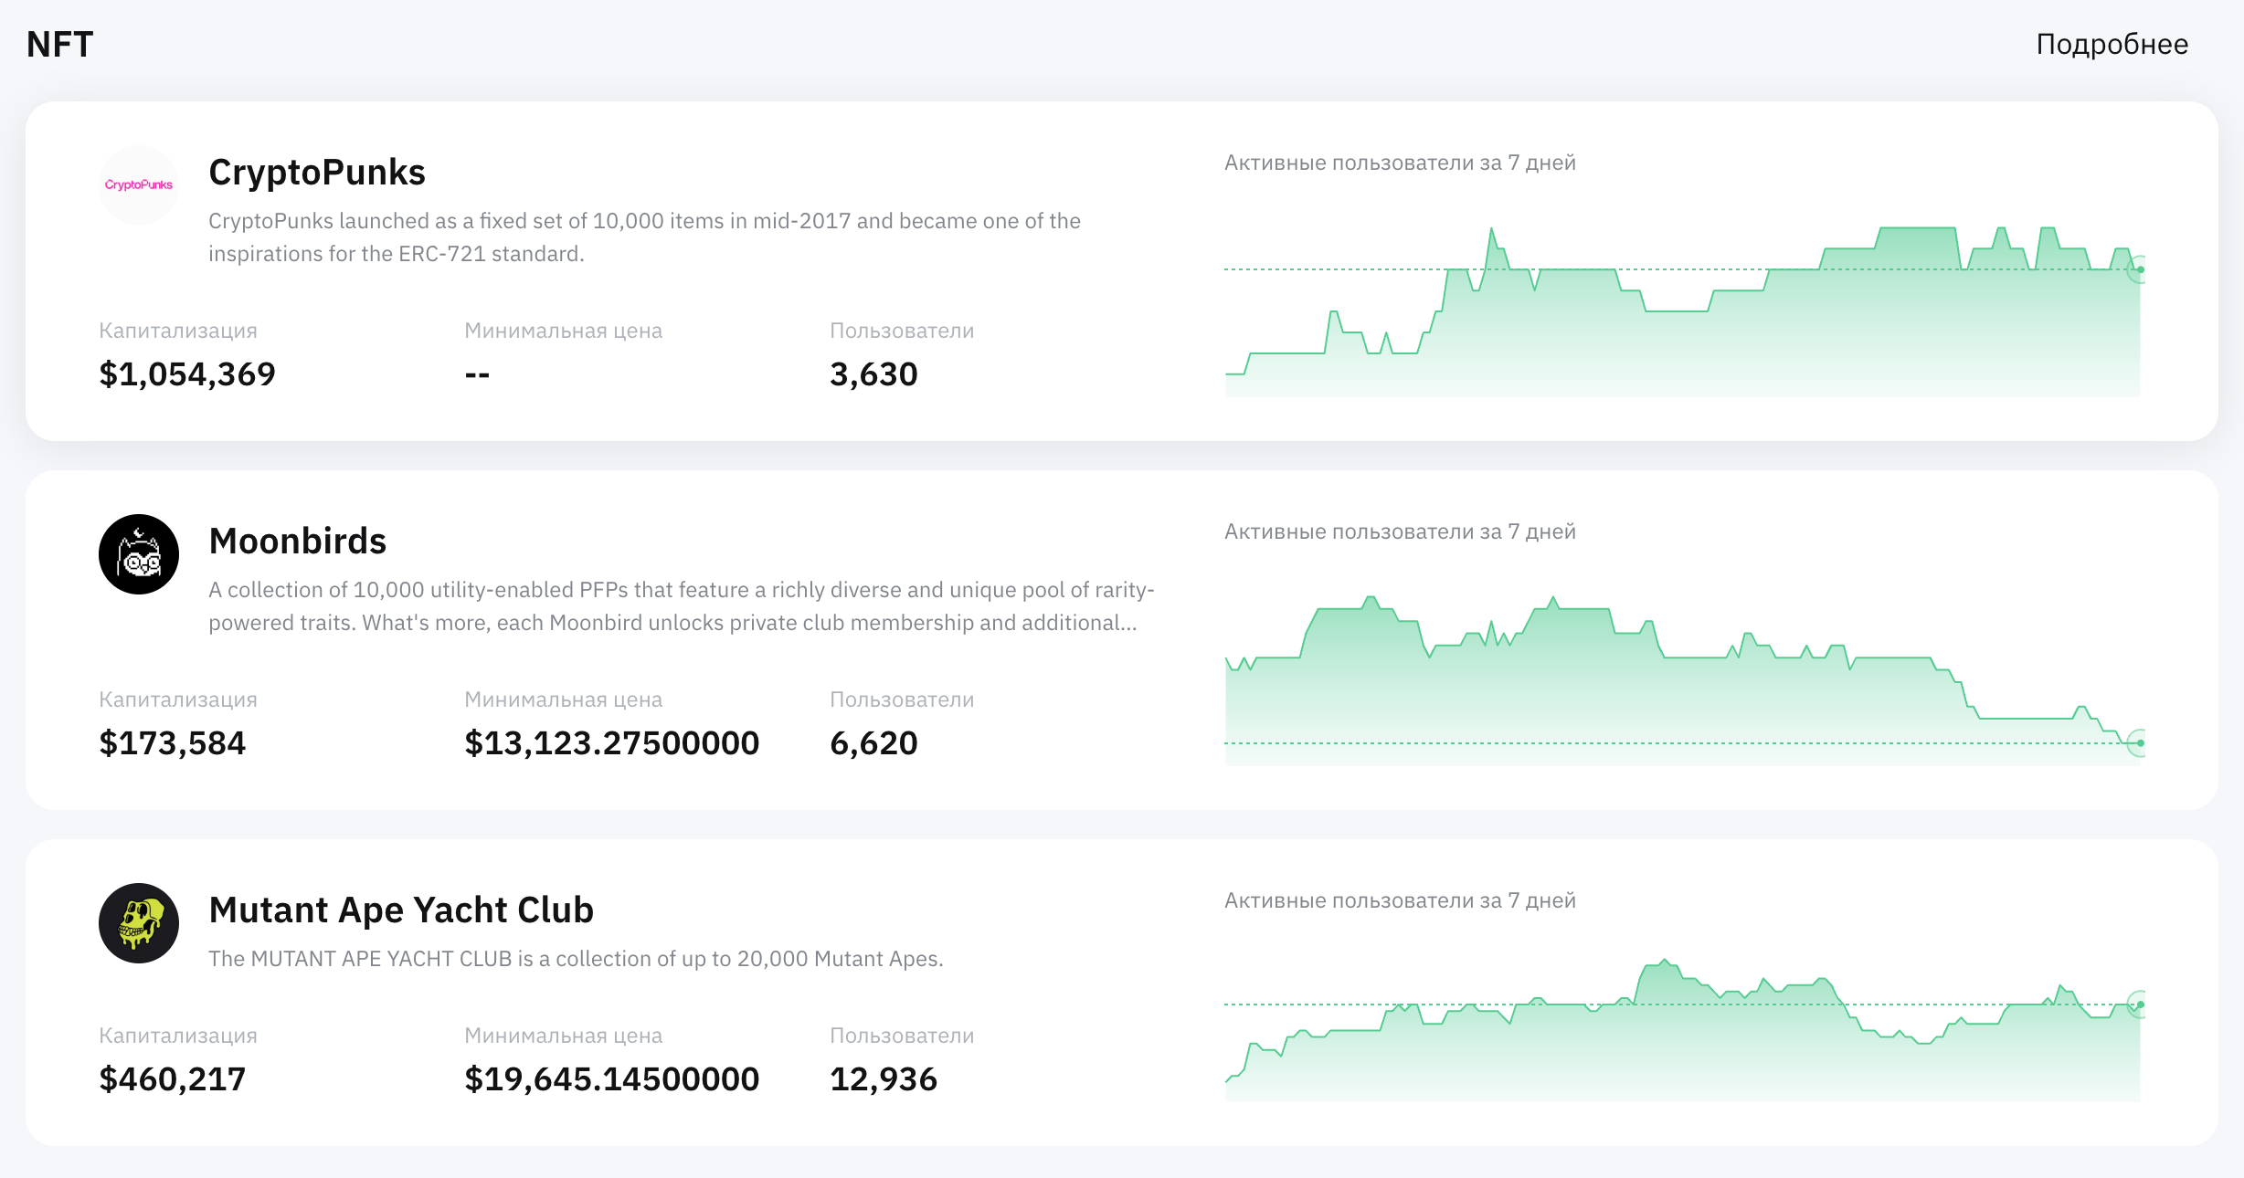The height and width of the screenshot is (1178, 2244).
Task: Click Moonbirds floor price $13,123.27500000
Action: tap(612, 743)
